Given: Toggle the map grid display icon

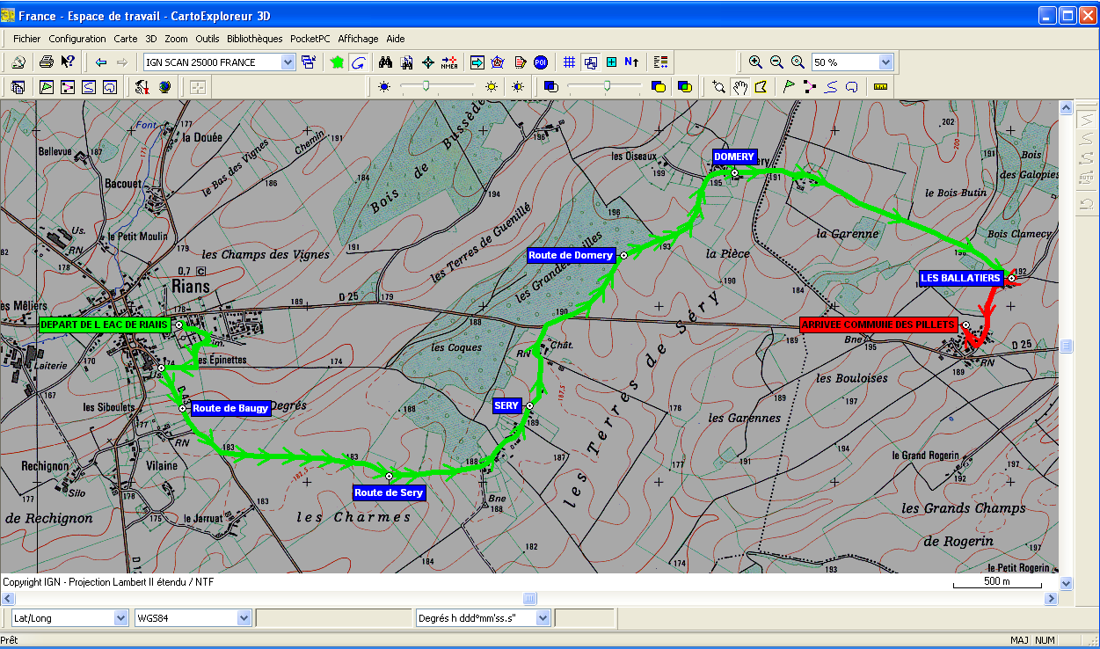Looking at the screenshot, I should 569,62.
